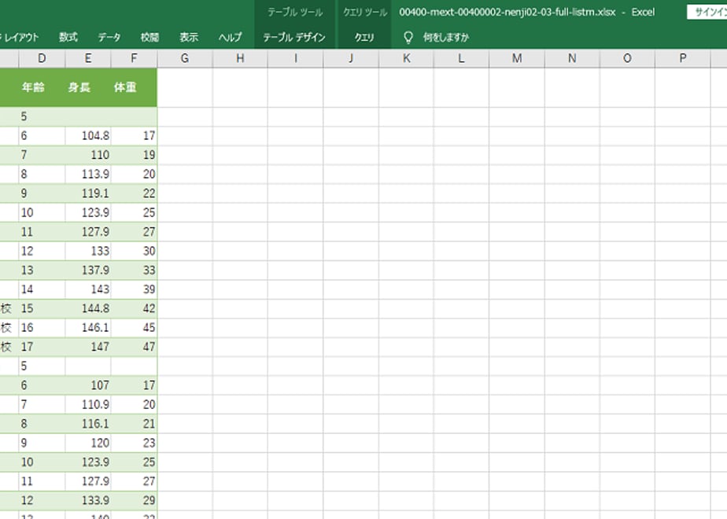This screenshot has width=727, height=519.
Task: Select the cell with weight 29
Action: tap(134, 500)
